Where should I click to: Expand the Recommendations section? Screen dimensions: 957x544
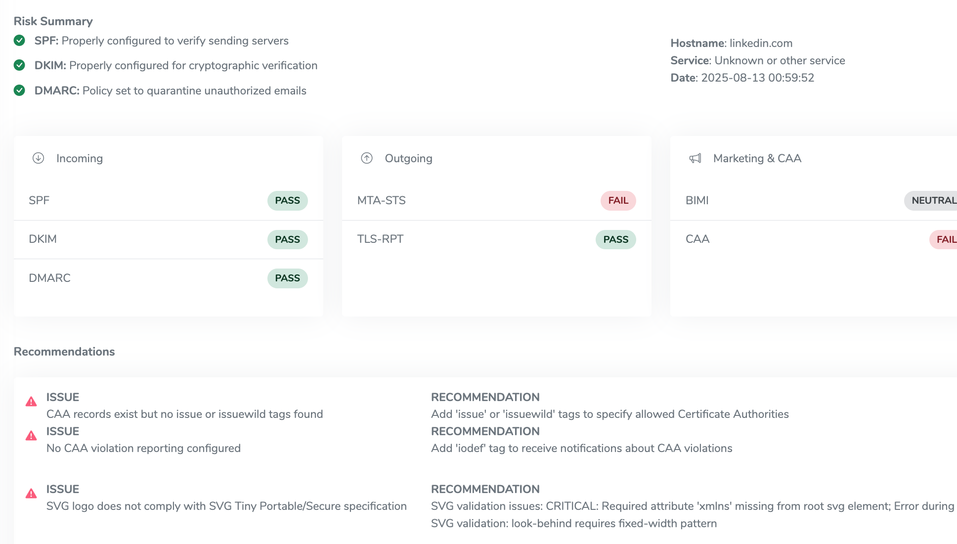(64, 352)
